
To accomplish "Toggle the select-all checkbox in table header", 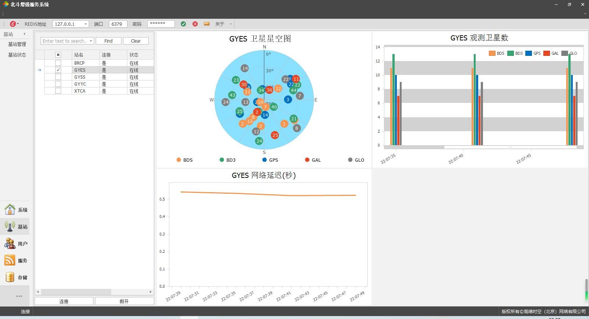I will pos(58,55).
